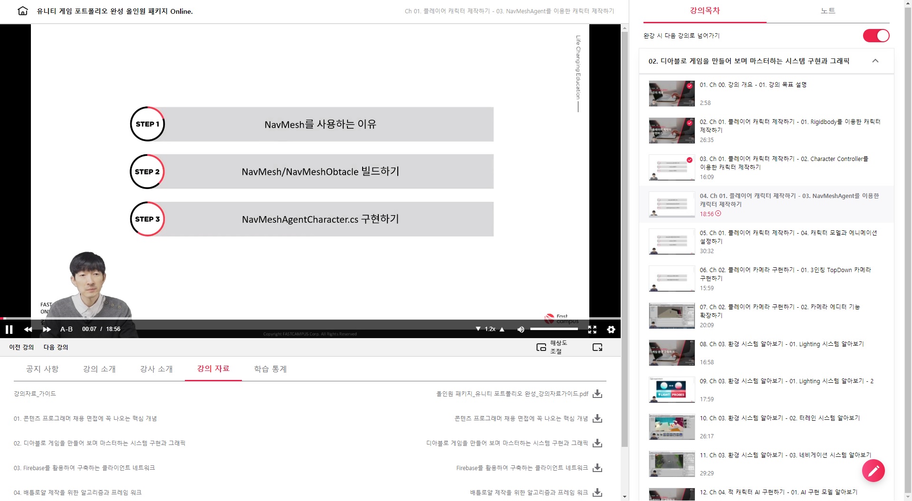The image size is (912, 501).
Task: Mute the video with the speaker icon
Action: (520, 329)
